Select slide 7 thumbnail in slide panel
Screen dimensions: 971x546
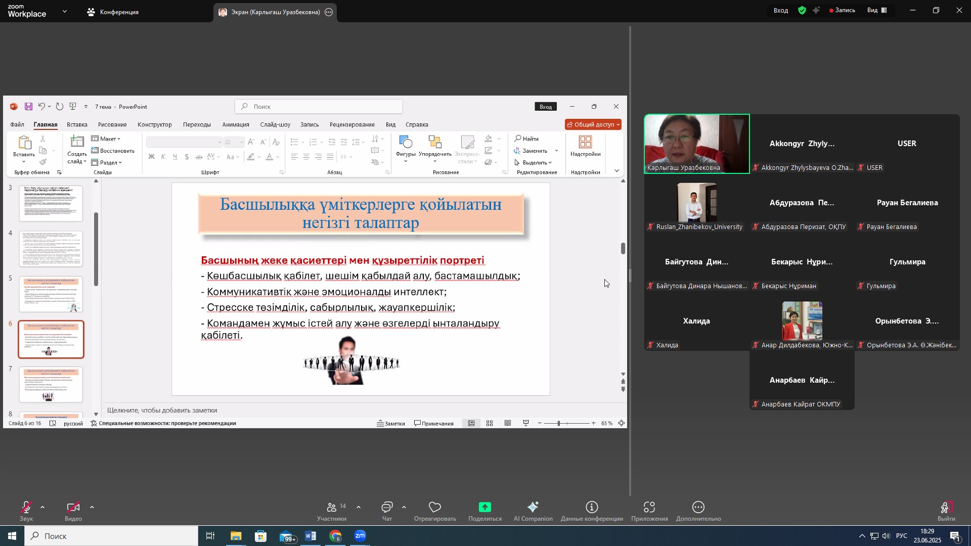coord(51,385)
